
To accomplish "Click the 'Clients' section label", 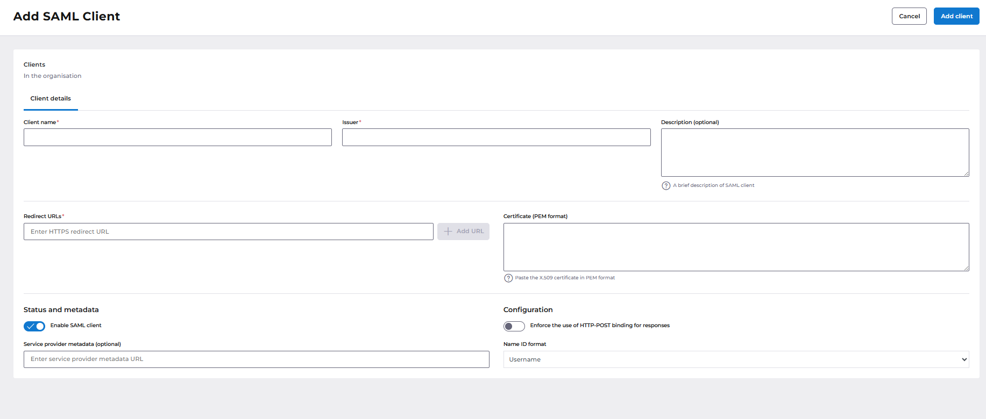I will coord(34,64).
